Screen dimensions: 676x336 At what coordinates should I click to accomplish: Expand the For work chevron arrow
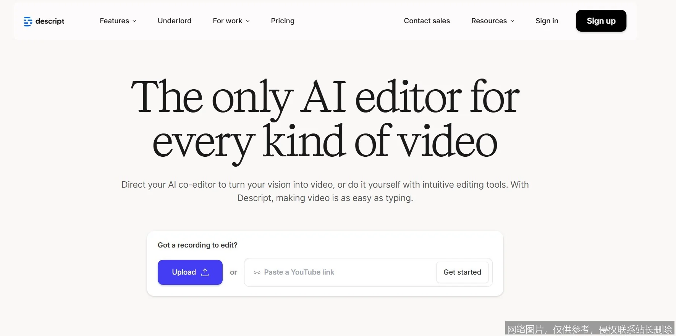[x=248, y=21]
